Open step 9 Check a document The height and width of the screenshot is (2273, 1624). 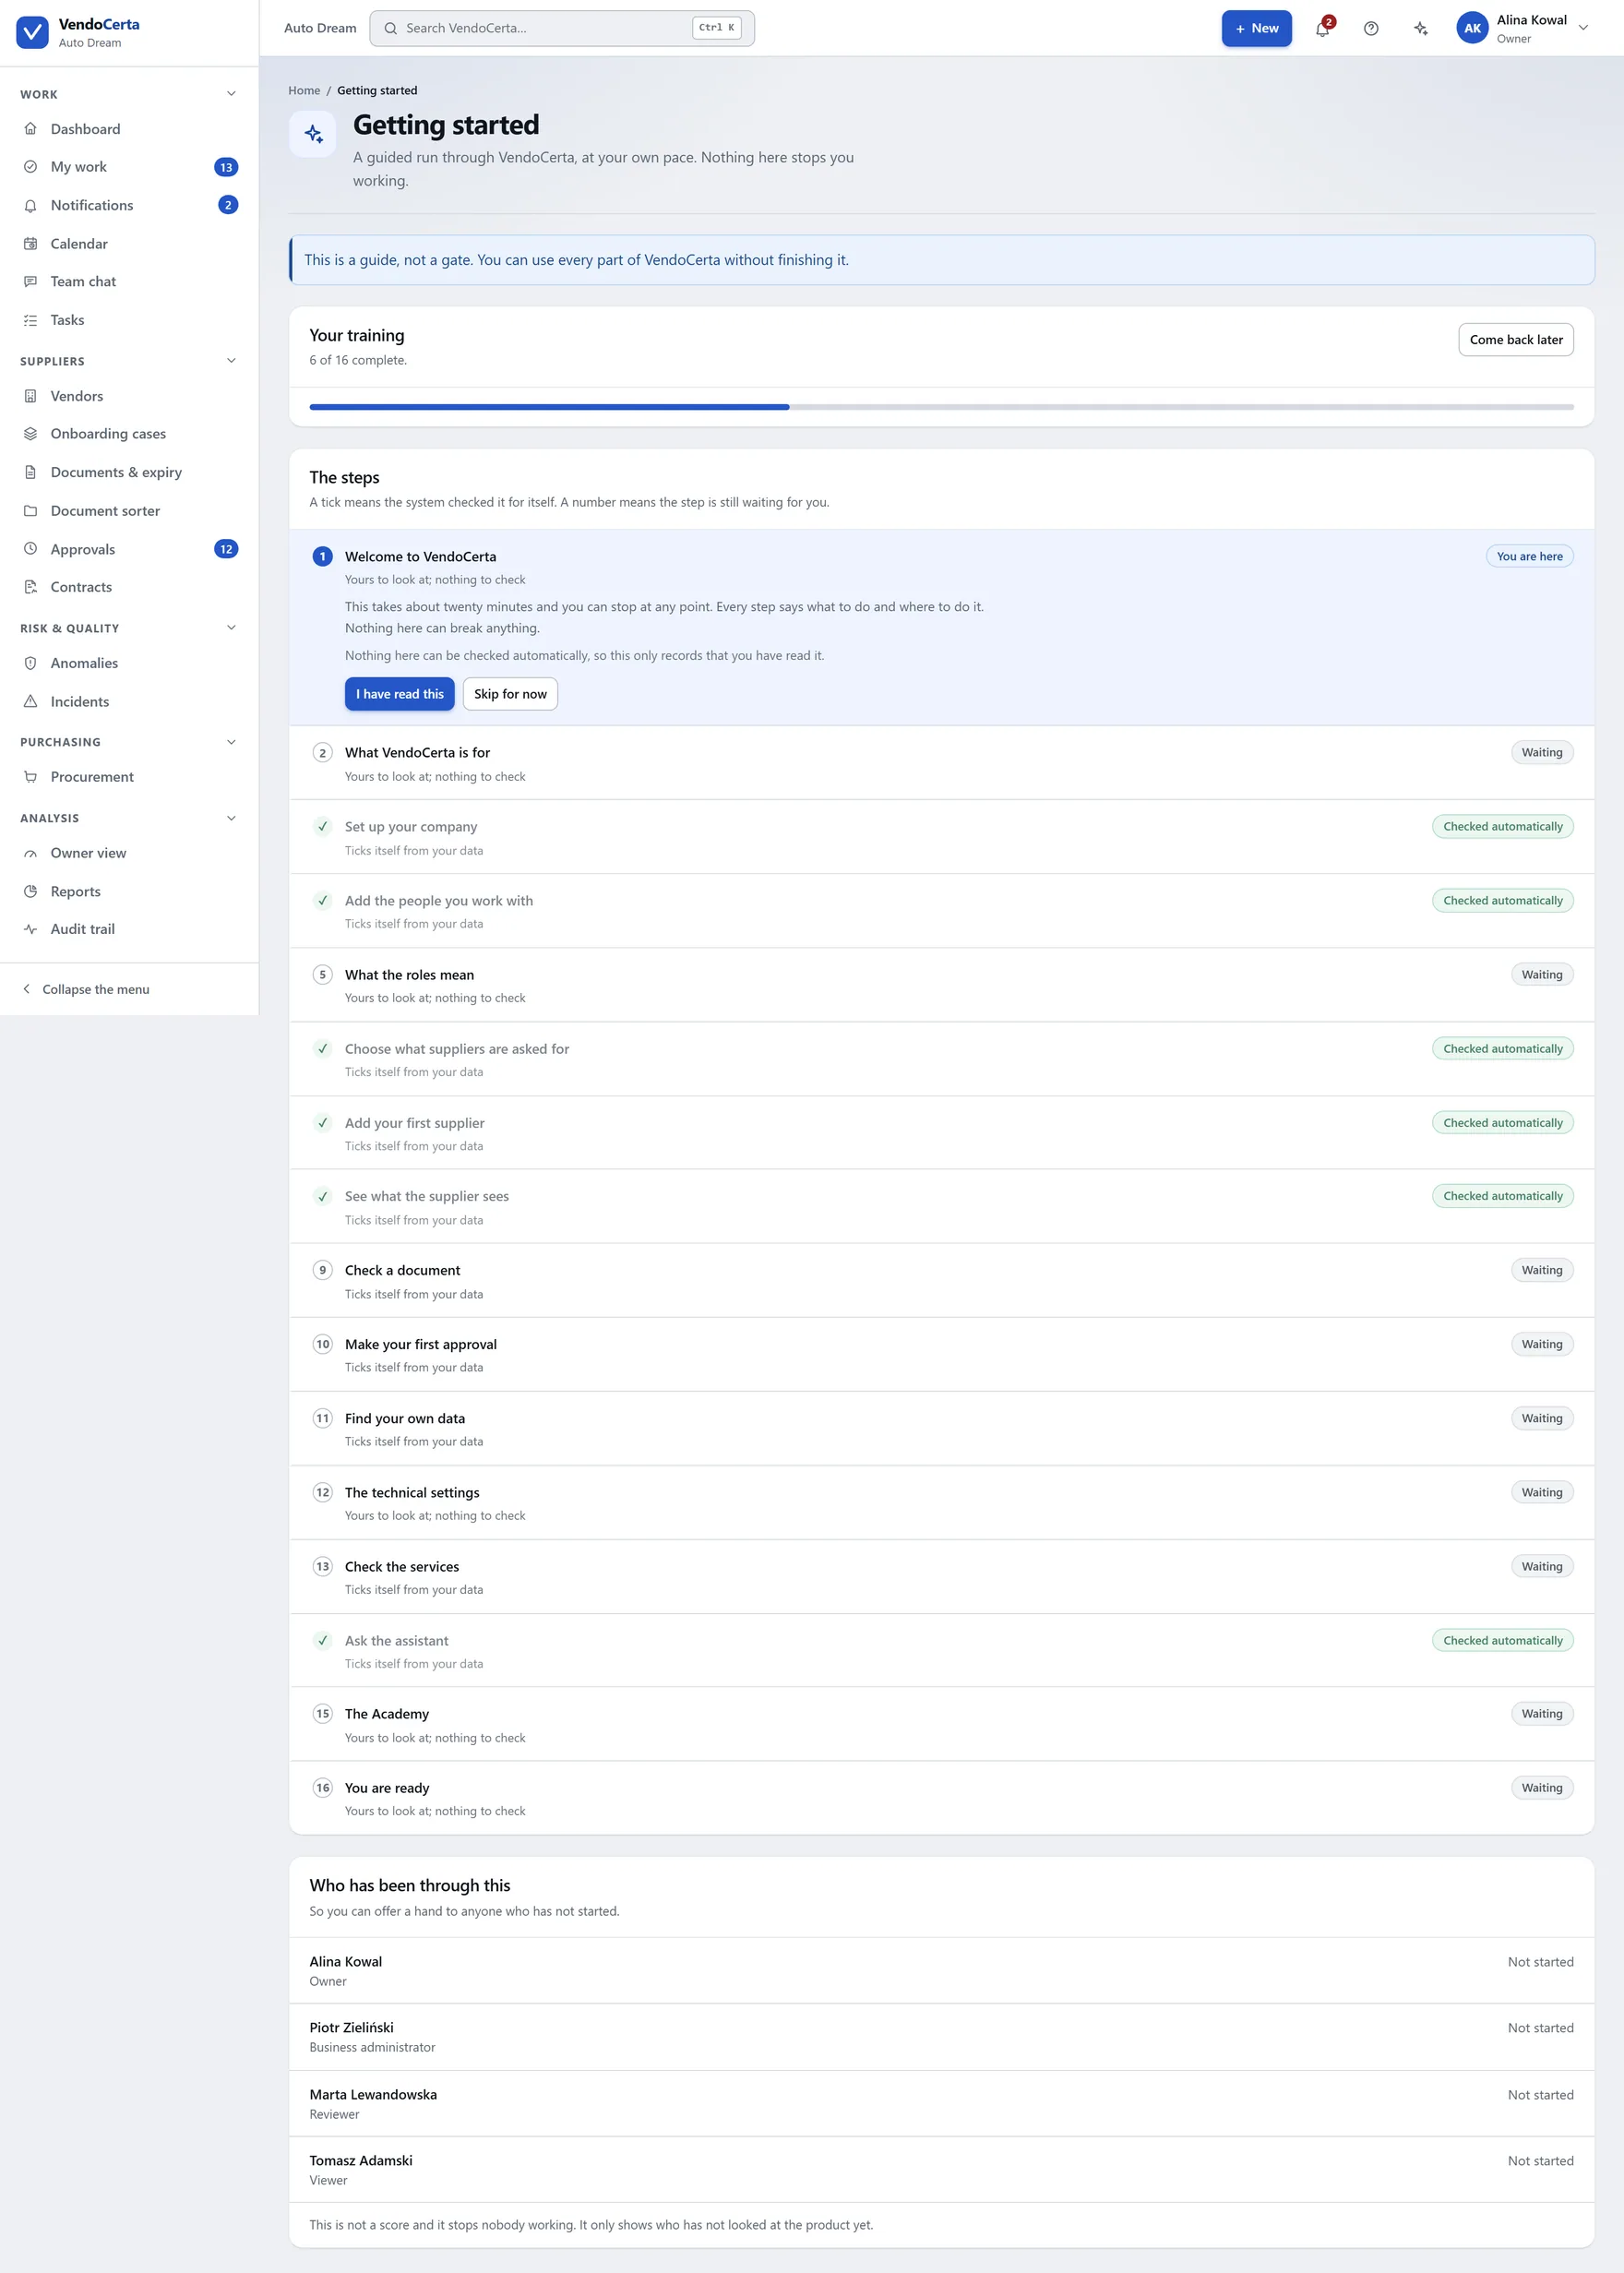tap(941, 1281)
